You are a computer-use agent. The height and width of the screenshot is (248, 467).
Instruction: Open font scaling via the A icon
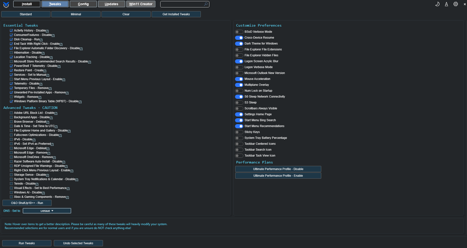(x=447, y=4)
